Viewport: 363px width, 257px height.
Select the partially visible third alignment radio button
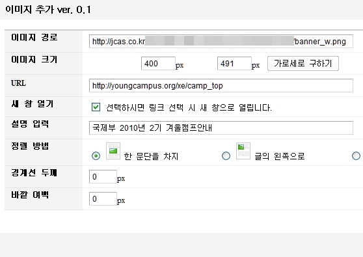click(x=356, y=156)
